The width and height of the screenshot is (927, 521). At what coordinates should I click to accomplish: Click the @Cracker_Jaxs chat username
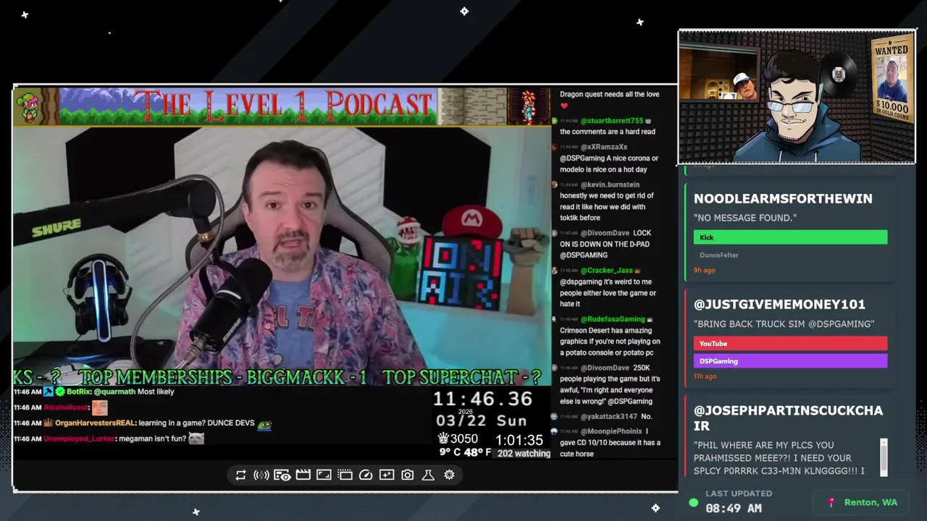click(606, 271)
